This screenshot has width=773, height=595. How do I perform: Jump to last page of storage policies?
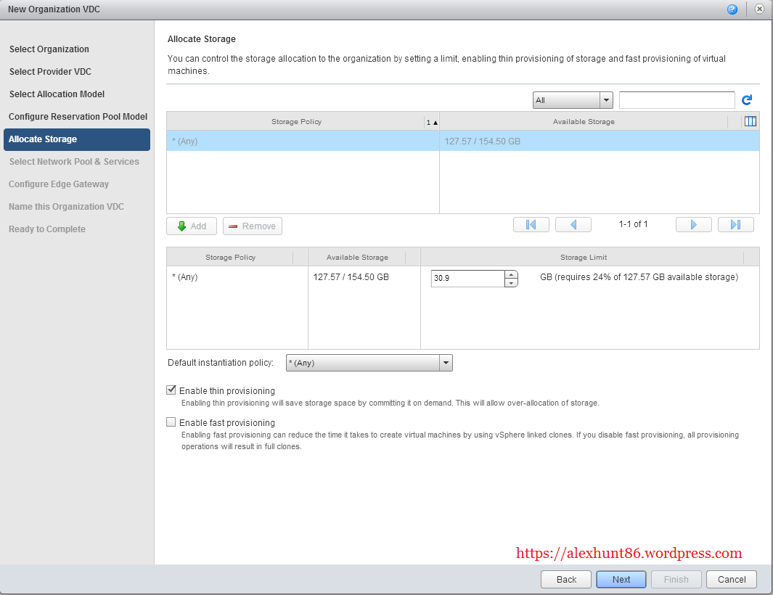point(735,225)
